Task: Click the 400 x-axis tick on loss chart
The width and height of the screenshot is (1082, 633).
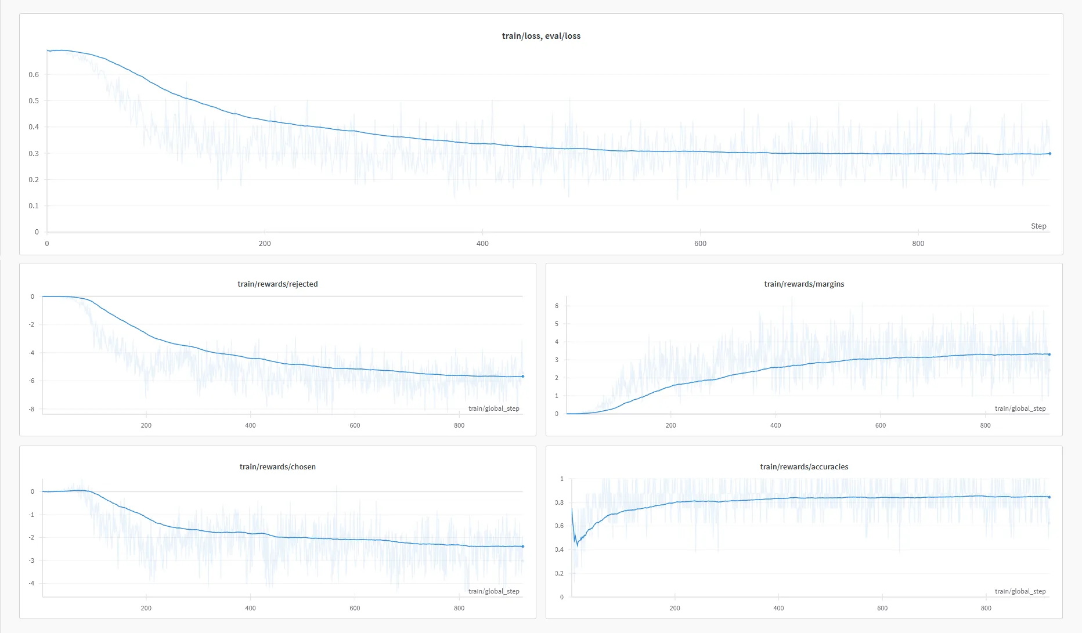Action: click(x=482, y=244)
